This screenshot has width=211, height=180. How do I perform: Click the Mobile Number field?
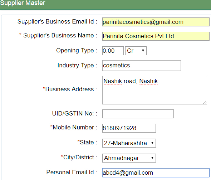pos(129,128)
